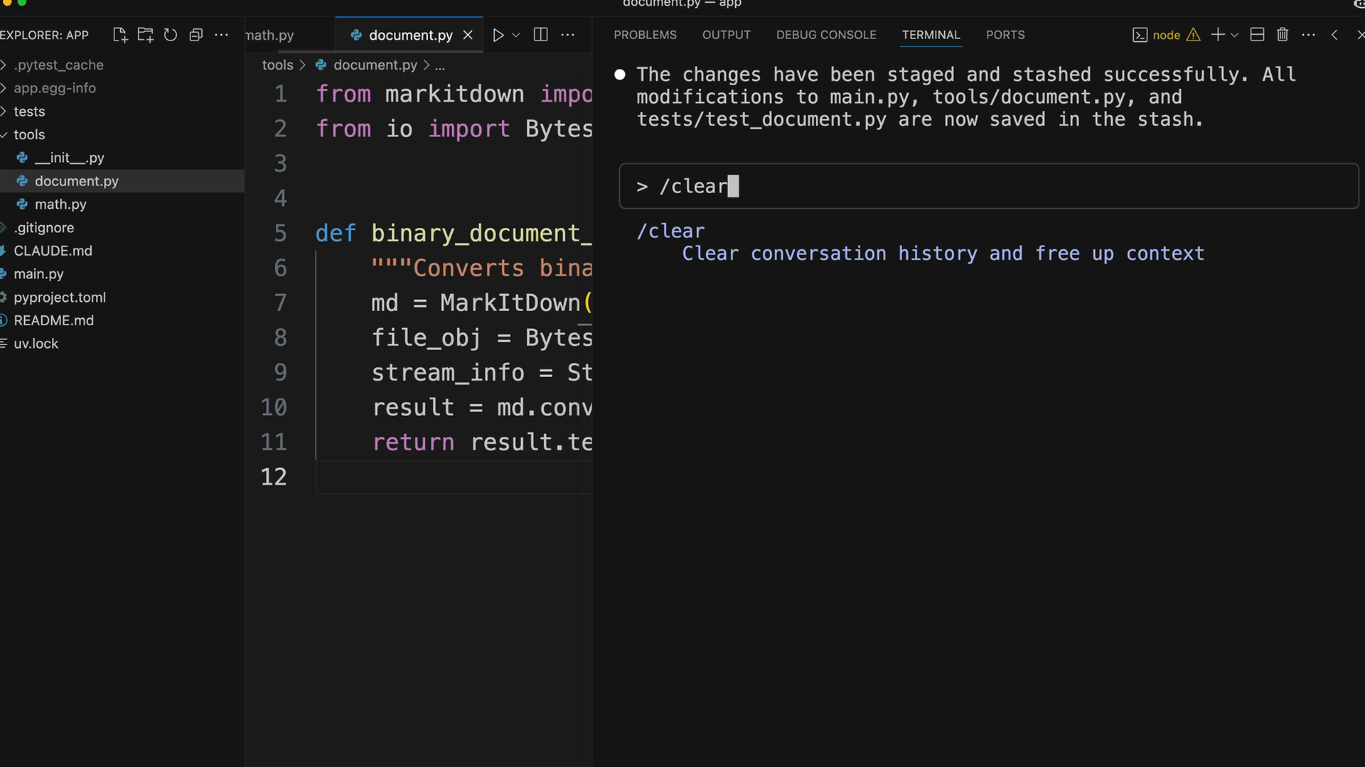Open the DEBUG CONSOLE tab
Screen dimensions: 1365x767
pyautogui.click(x=826, y=35)
